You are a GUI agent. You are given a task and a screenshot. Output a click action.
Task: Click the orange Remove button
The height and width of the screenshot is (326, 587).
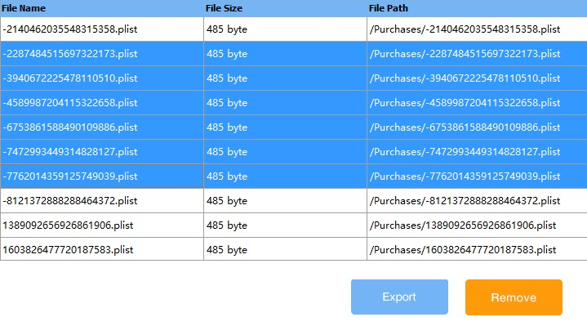(514, 297)
